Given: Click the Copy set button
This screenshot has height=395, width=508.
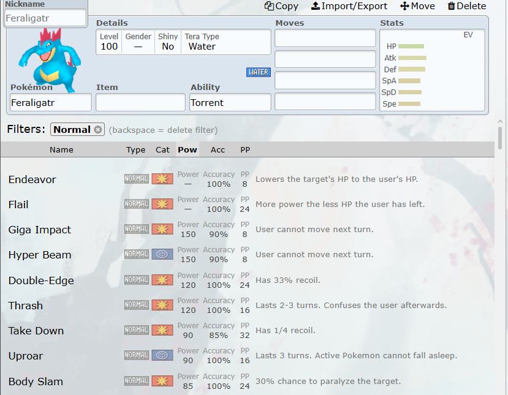Looking at the screenshot, I should tap(281, 6).
